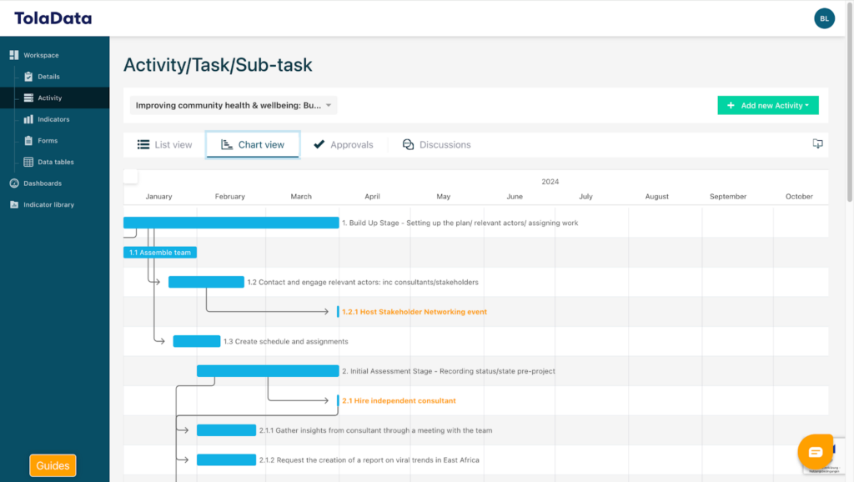Image resolution: width=854 pixels, height=482 pixels.
Task: Switch to List view tab
Action: click(x=165, y=145)
